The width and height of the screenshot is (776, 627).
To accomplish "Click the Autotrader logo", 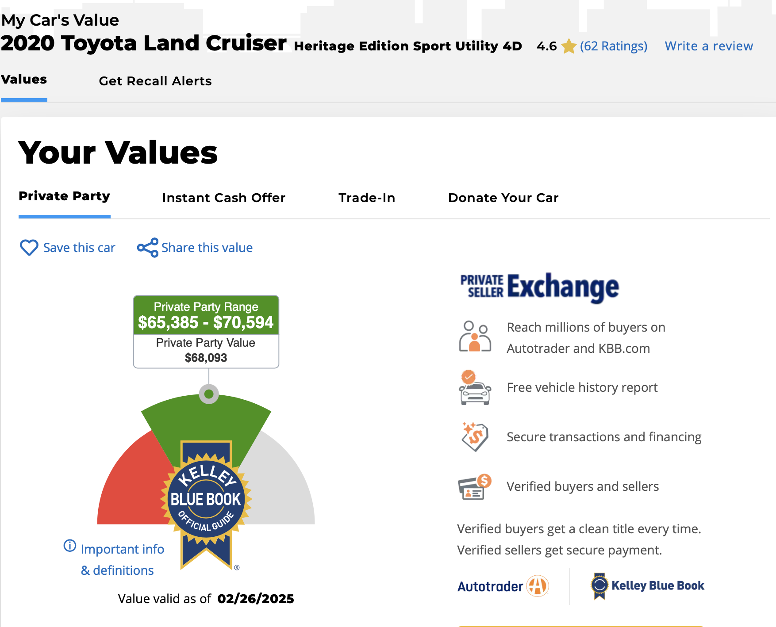I will pyautogui.click(x=503, y=586).
